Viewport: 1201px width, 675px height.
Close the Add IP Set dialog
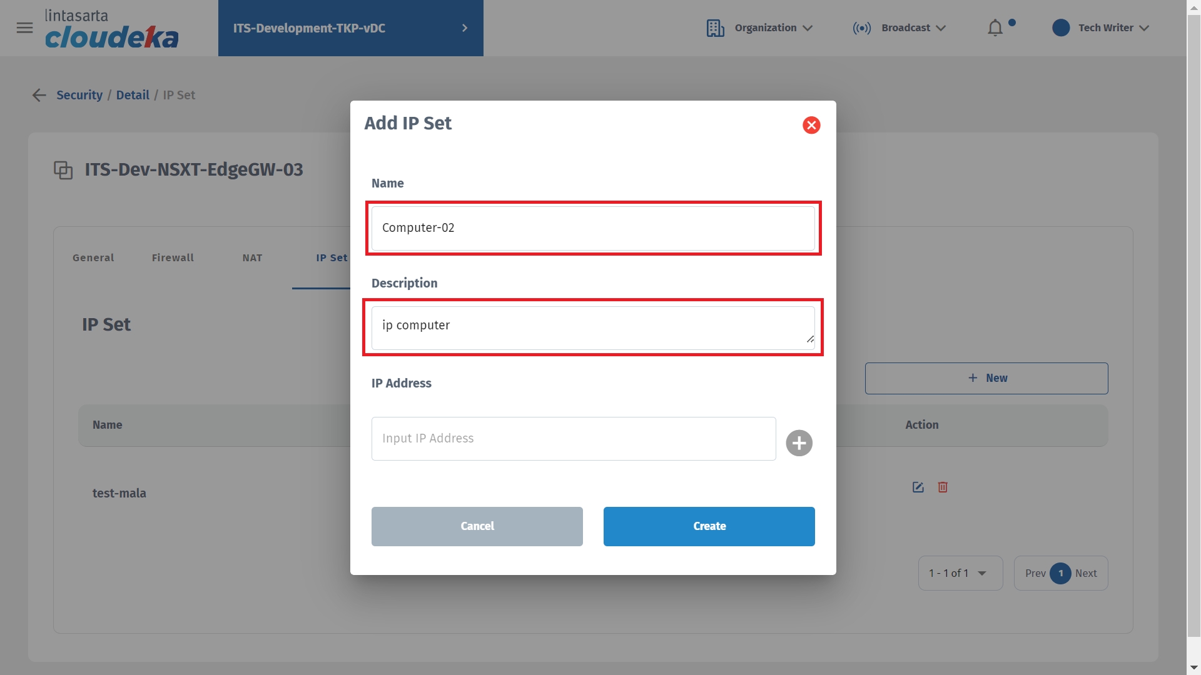811,125
